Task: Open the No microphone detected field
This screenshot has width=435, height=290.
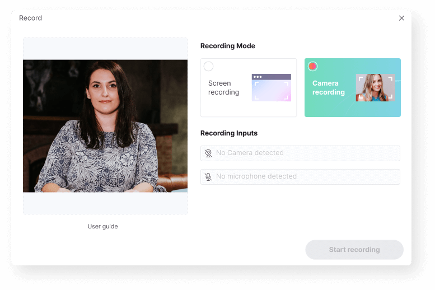Action: (x=300, y=177)
